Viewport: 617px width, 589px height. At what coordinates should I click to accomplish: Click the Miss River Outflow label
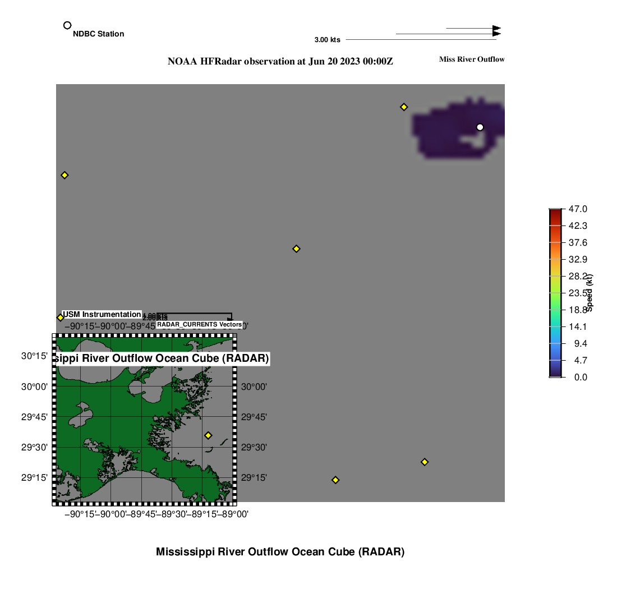(471, 59)
